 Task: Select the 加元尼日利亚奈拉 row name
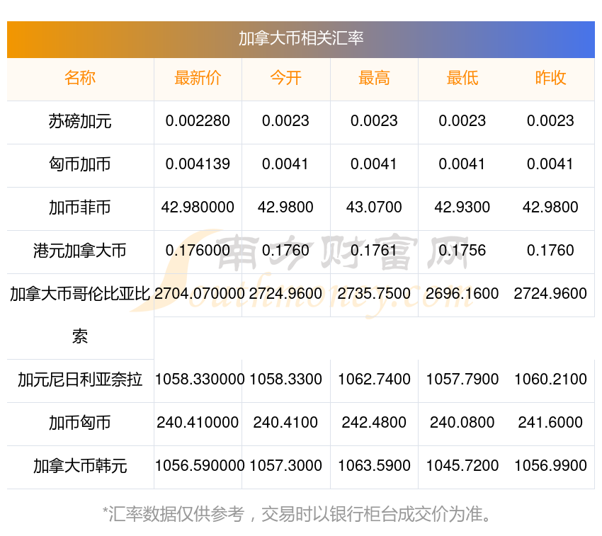(x=80, y=380)
